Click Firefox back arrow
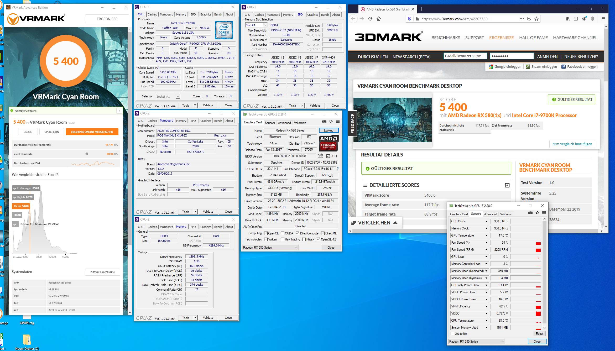Image resolution: width=615 pixels, height=351 pixels. (x=353, y=19)
